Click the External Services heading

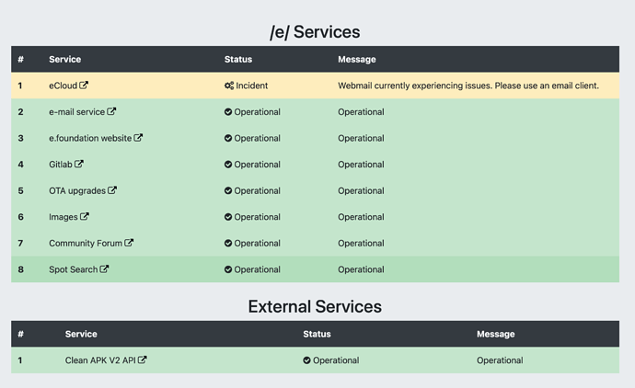(315, 306)
